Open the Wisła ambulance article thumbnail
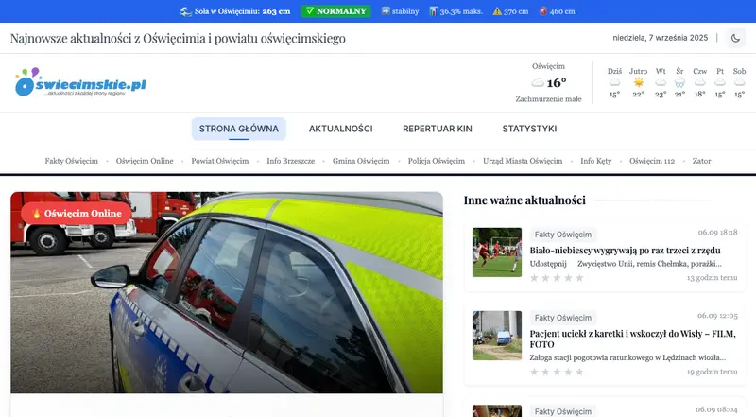The image size is (756, 417). [x=497, y=336]
